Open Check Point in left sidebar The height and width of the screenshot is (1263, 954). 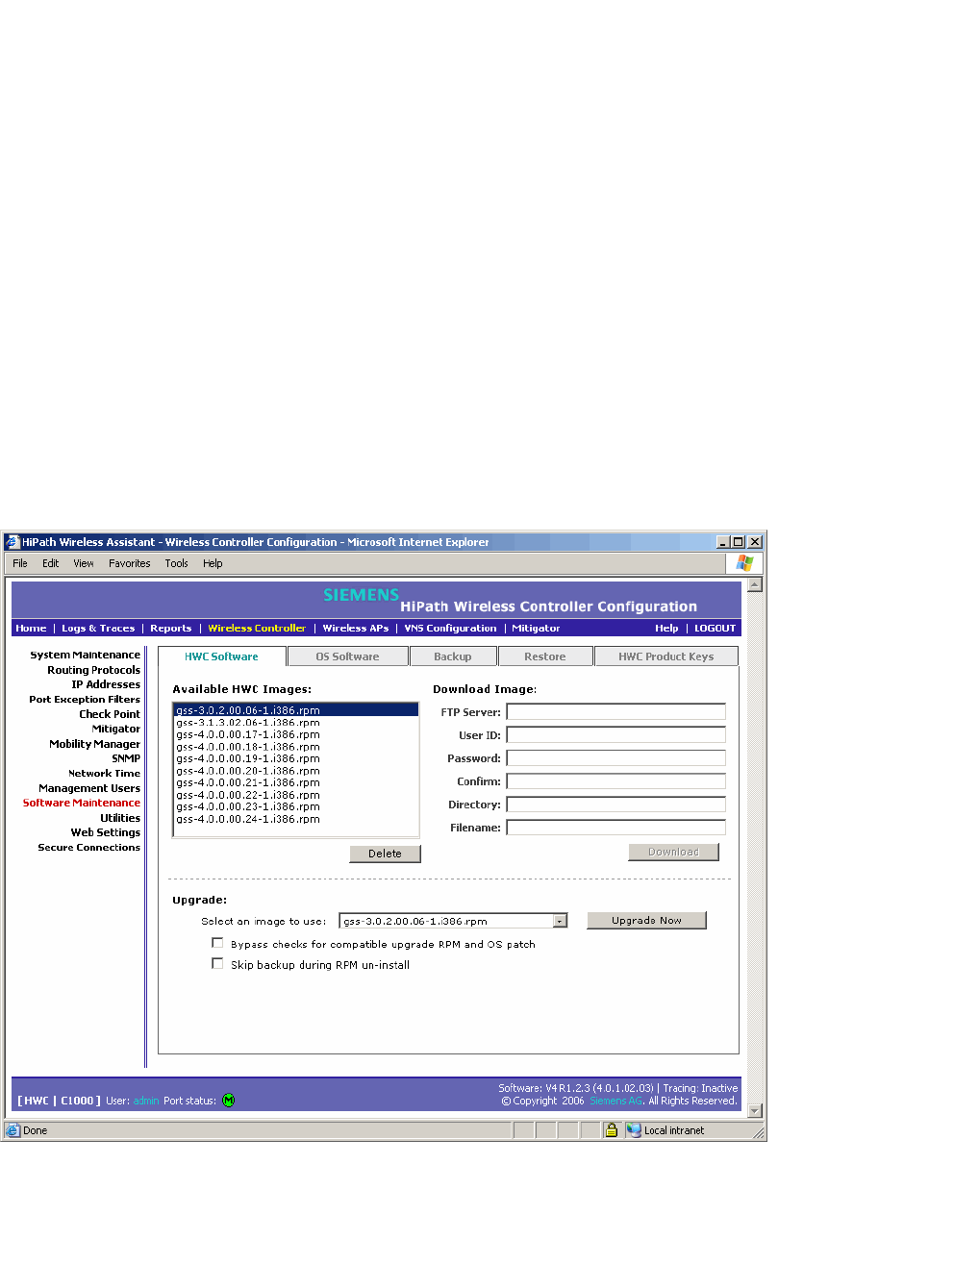coord(110,714)
